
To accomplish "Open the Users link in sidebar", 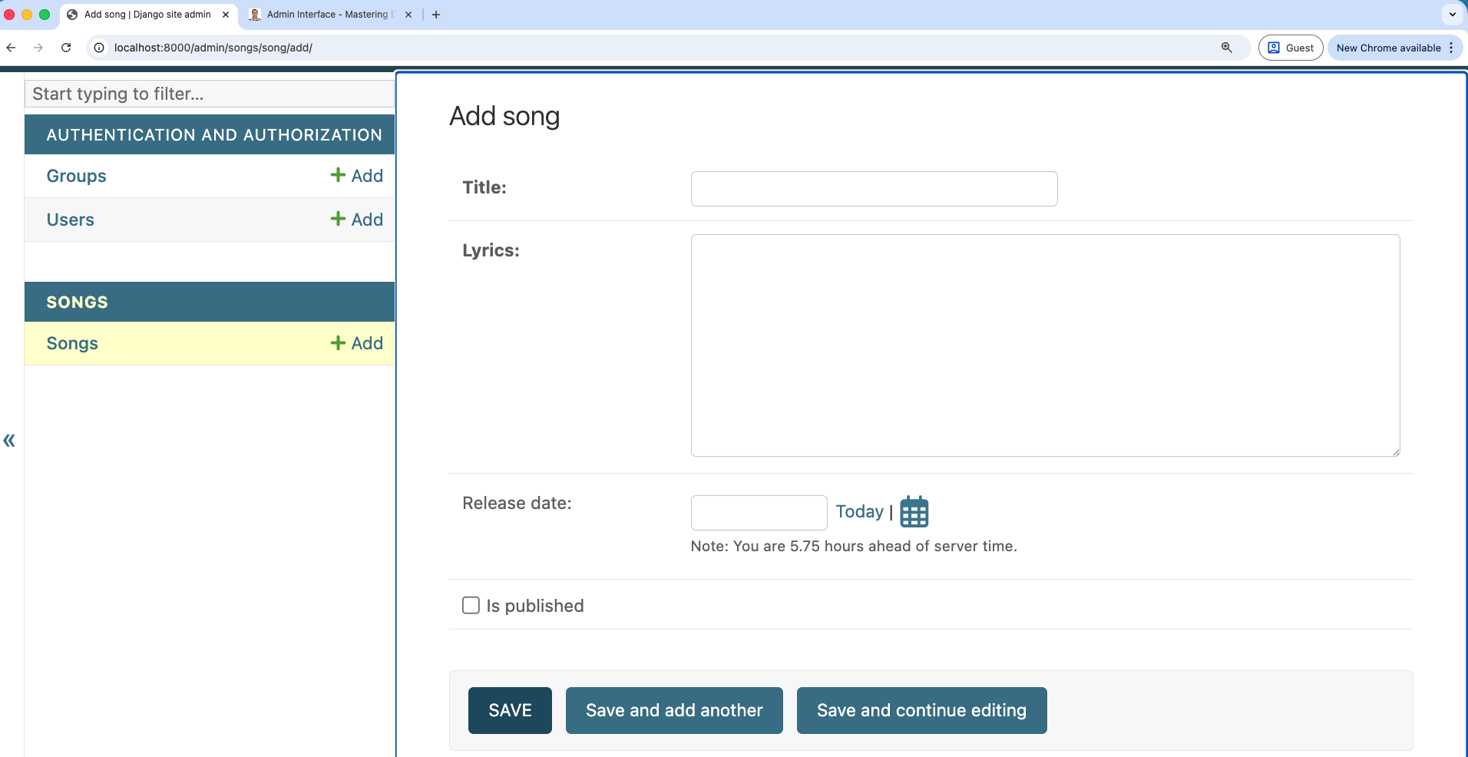I will (x=70, y=220).
